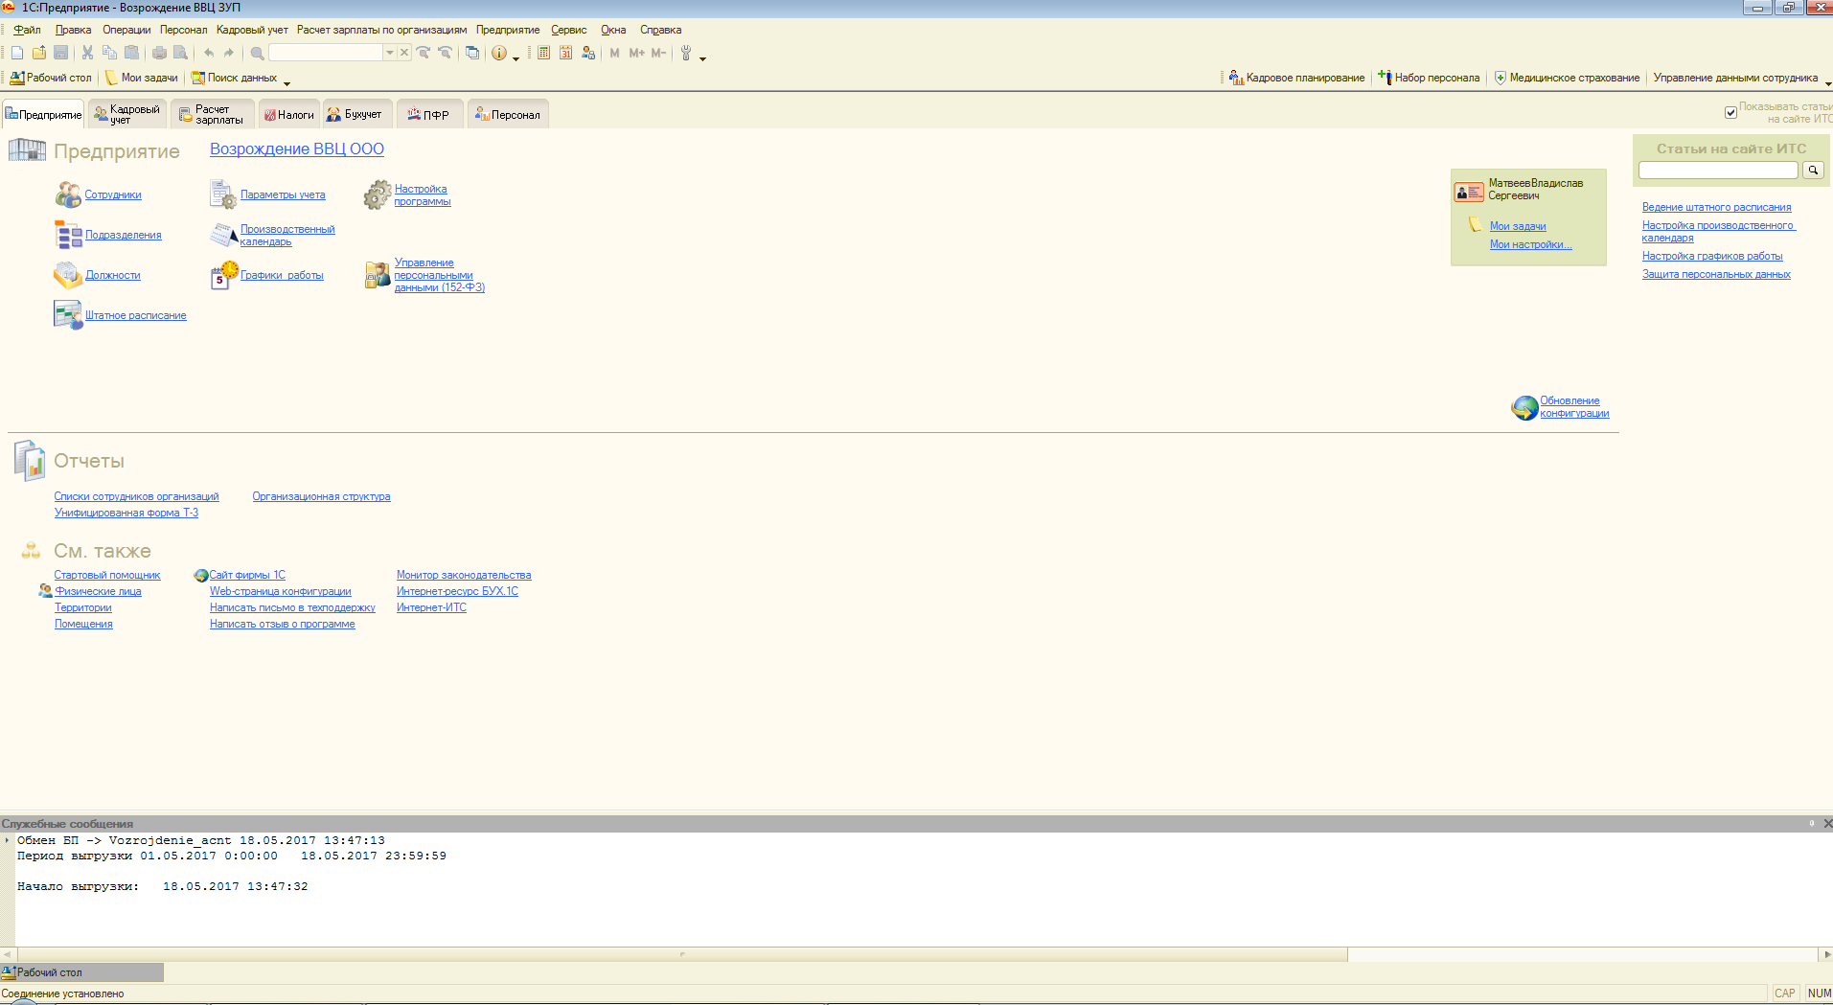Expand dropdown arrow after Поиск данных
Image resolution: width=1833 pixels, height=1005 pixels.
(286, 83)
